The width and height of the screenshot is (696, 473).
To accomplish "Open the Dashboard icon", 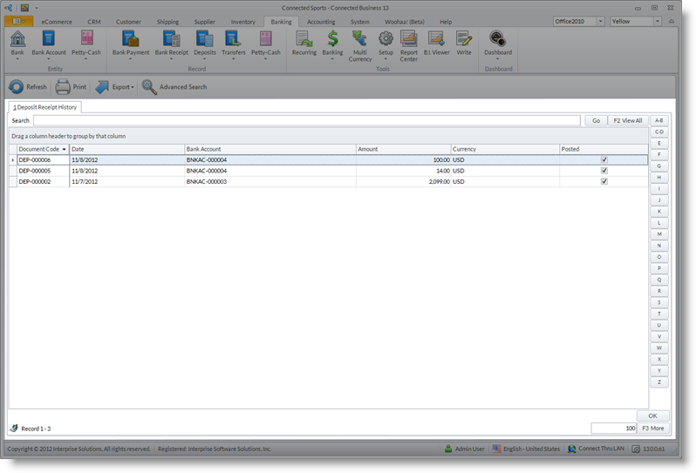I will (498, 39).
